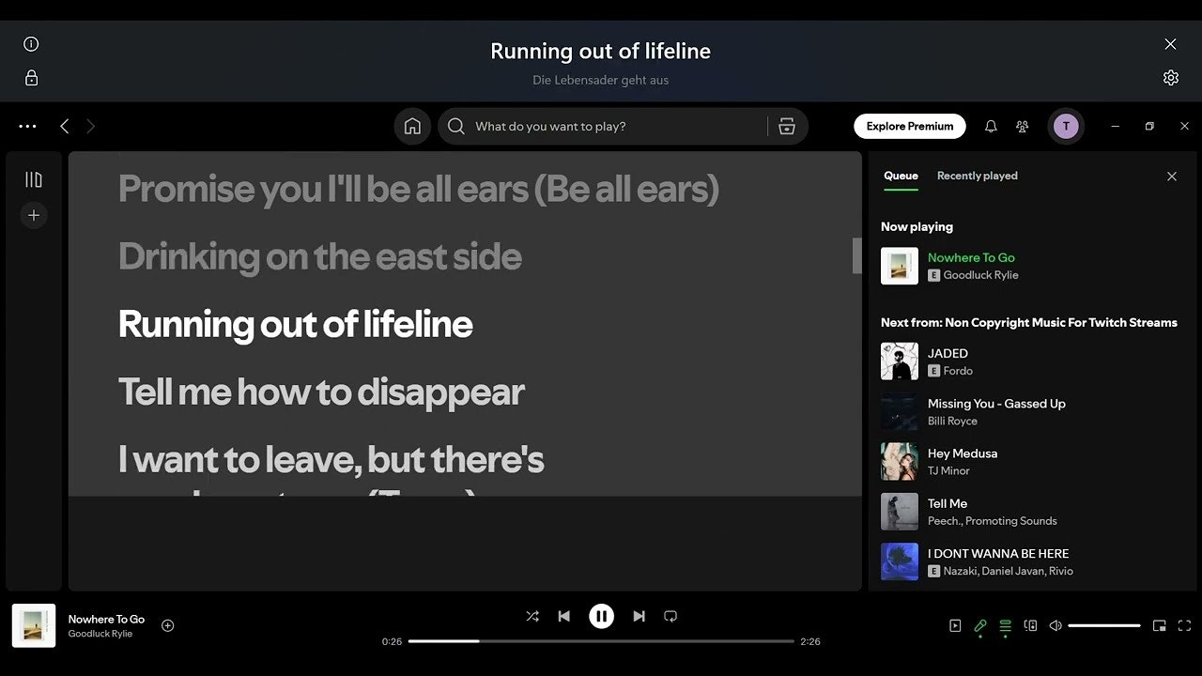The height and width of the screenshot is (676, 1202).
Task: Open the Lyrics view microphone icon
Action: tap(980, 625)
